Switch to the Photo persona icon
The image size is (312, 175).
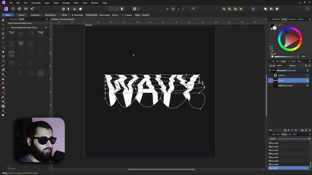pos(6,9)
